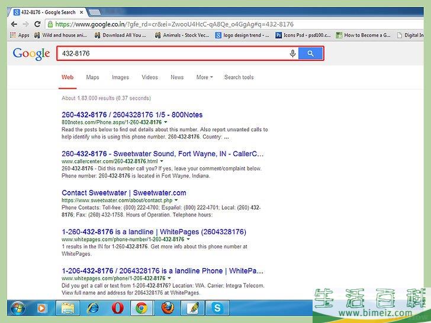Expand arrow next to 800notes.com URL
This screenshot has height=323, width=431.
click(x=166, y=122)
